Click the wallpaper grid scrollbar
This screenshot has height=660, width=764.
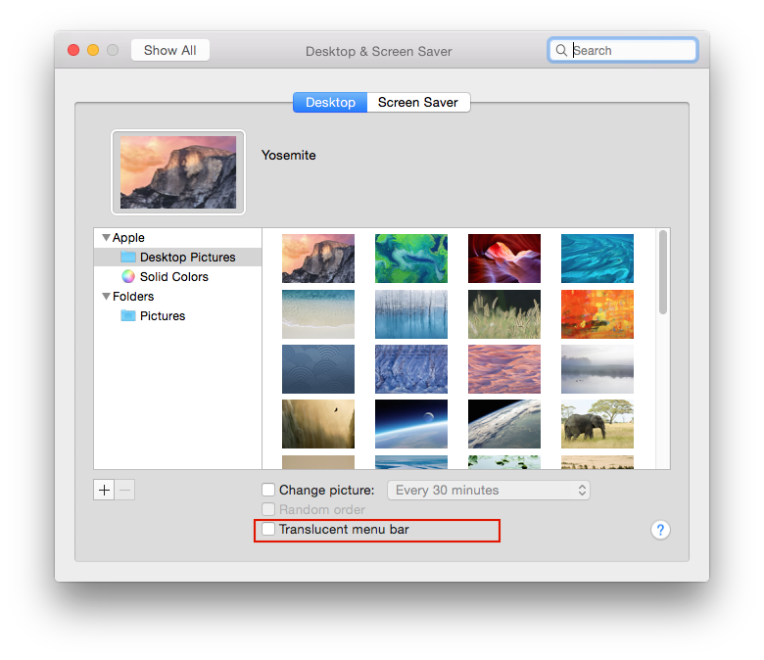point(663,273)
